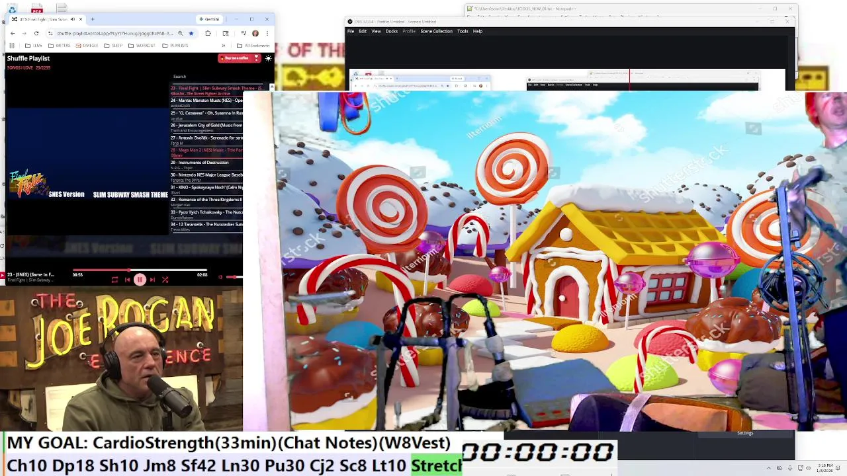The width and height of the screenshot is (847, 476).
Task: Select track 25 Oh, Susanna
Action: [x=206, y=115]
